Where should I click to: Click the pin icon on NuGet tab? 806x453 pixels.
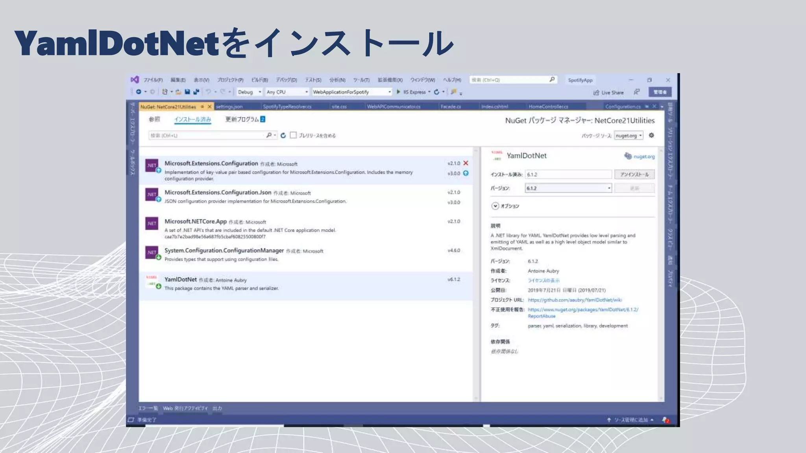click(202, 107)
